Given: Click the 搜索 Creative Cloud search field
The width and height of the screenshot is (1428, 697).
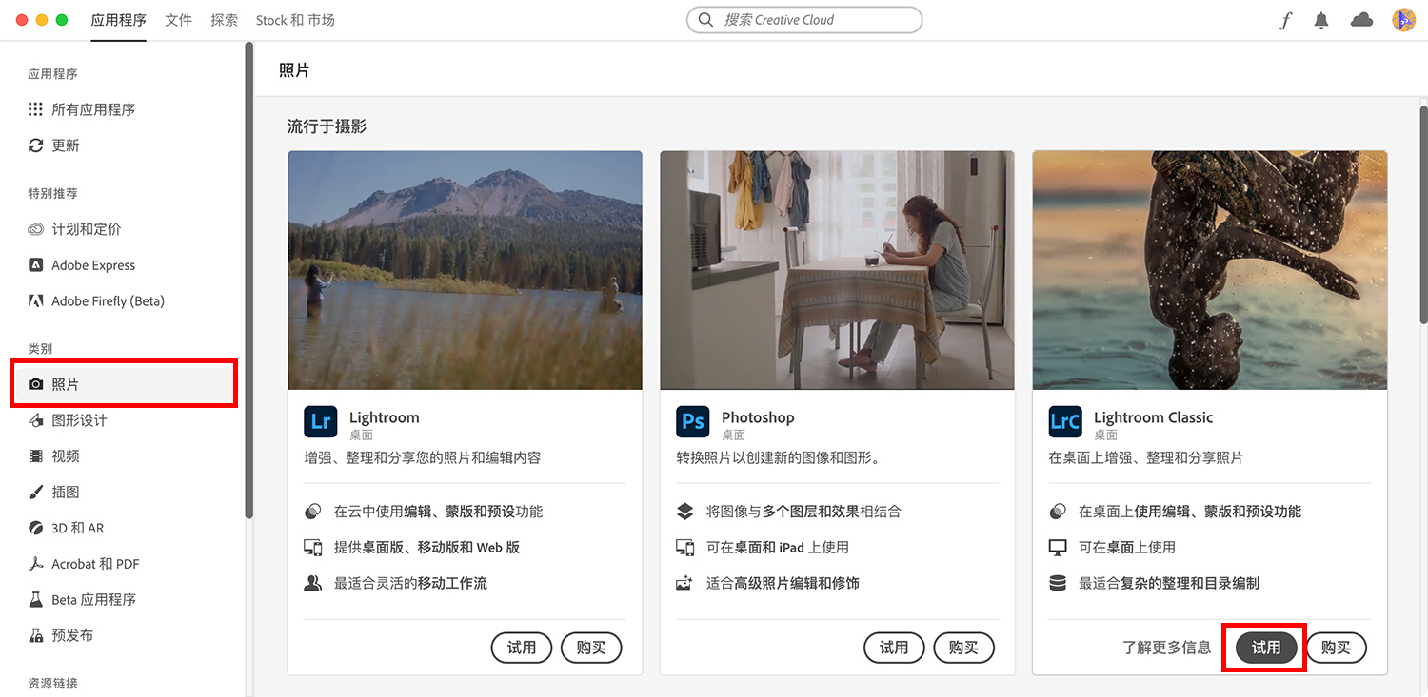Looking at the screenshot, I should click(x=804, y=20).
